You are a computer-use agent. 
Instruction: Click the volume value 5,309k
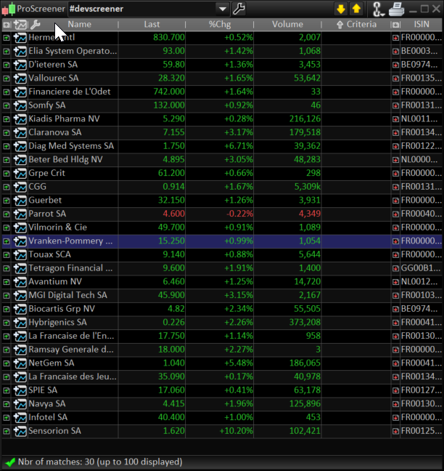pyautogui.click(x=308, y=187)
